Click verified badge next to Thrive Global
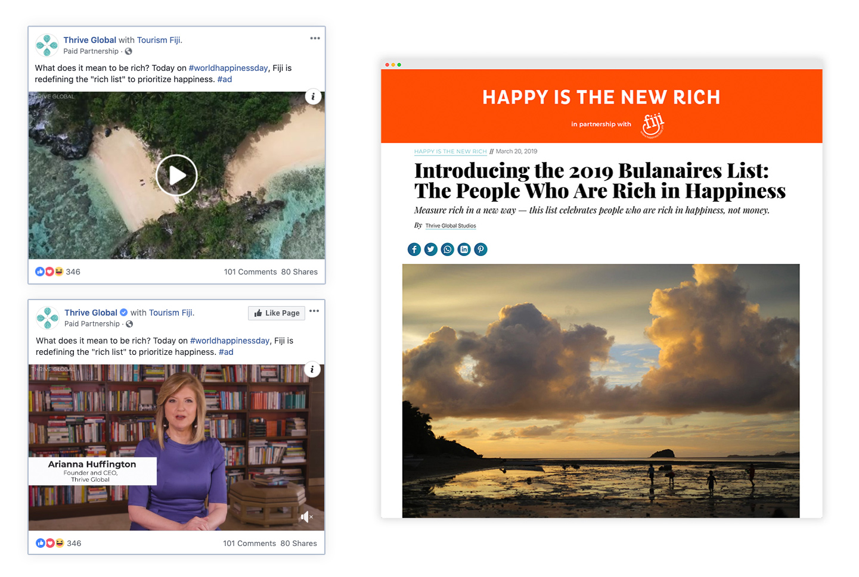Image resolution: width=859 pixels, height=577 pixels. tap(124, 313)
